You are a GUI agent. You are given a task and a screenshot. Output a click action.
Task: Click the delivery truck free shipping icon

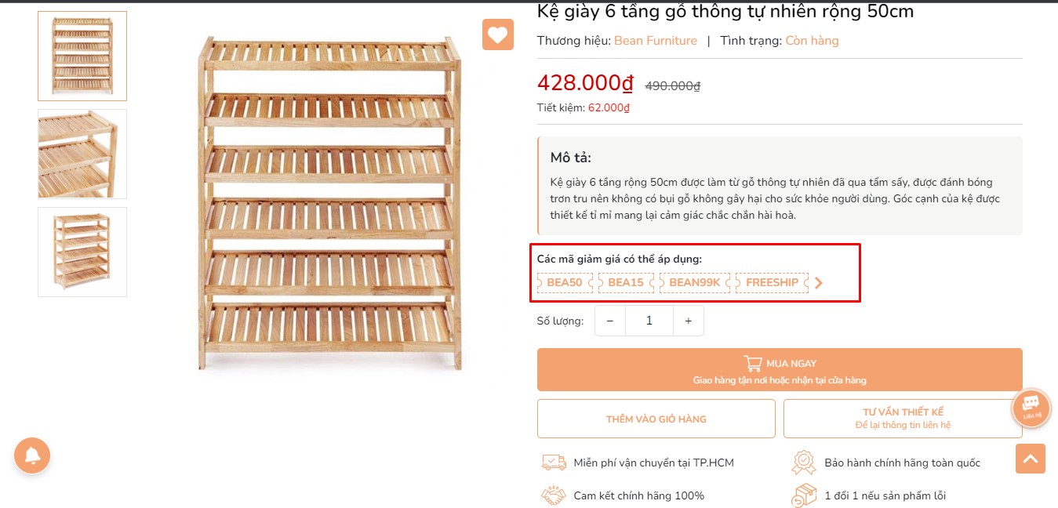tap(554, 463)
